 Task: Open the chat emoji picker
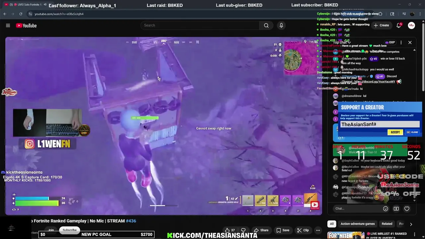[x=385, y=208]
